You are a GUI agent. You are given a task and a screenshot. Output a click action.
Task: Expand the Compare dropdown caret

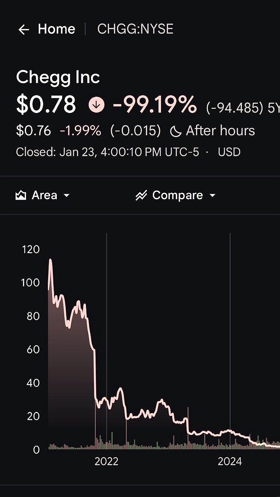pos(212,195)
